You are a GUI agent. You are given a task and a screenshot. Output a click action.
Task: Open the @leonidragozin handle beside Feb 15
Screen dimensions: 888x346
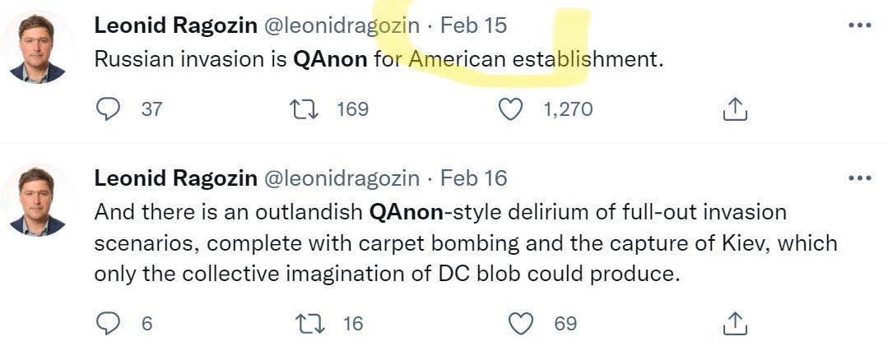coord(342,25)
